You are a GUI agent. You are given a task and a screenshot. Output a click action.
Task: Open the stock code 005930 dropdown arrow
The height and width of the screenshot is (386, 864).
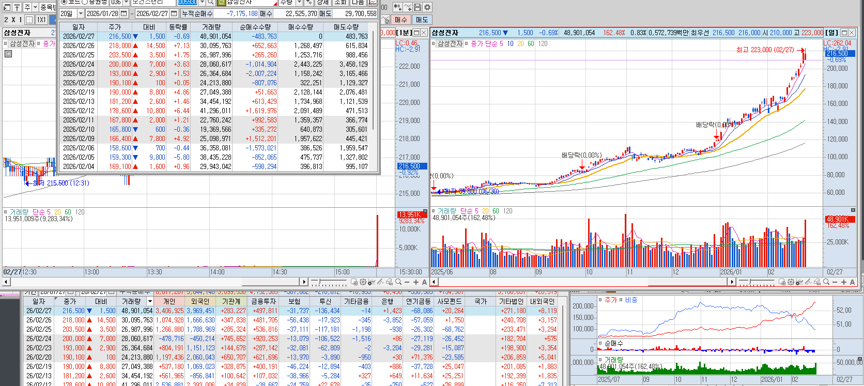[202, 3]
